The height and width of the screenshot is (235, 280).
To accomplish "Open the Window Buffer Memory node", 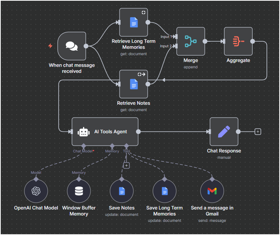I will point(79,191).
